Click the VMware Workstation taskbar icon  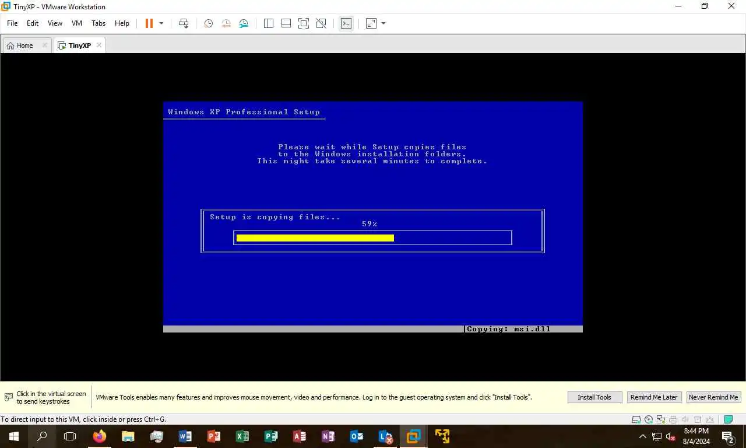point(414,436)
